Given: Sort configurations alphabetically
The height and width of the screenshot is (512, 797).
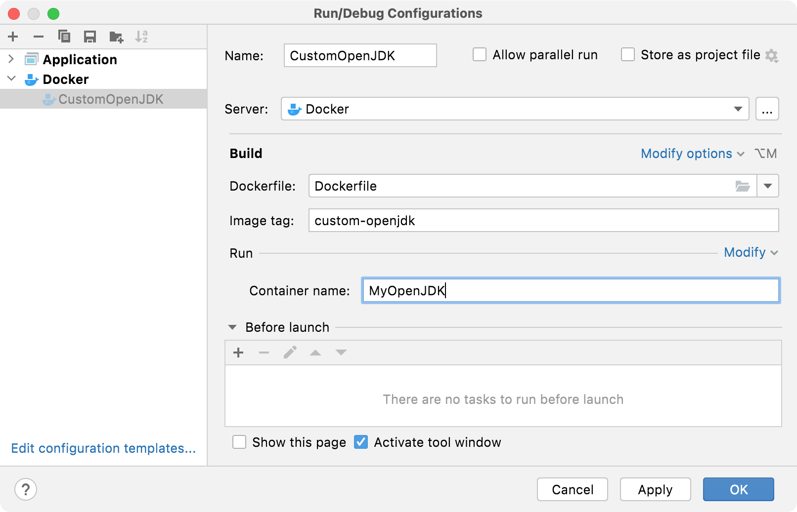Looking at the screenshot, I should pos(141,37).
